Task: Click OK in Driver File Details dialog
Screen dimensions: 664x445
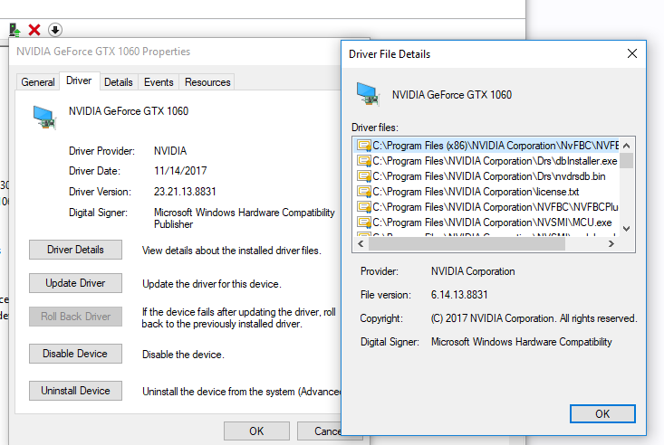Action: [x=602, y=413]
